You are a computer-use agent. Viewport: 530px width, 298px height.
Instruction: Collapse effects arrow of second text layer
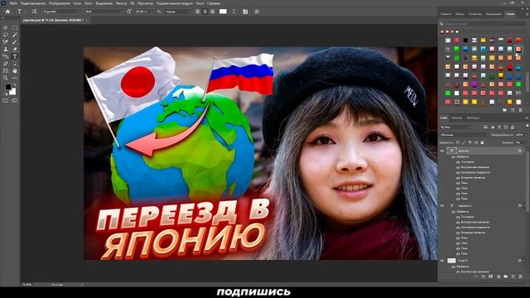coord(524,206)
